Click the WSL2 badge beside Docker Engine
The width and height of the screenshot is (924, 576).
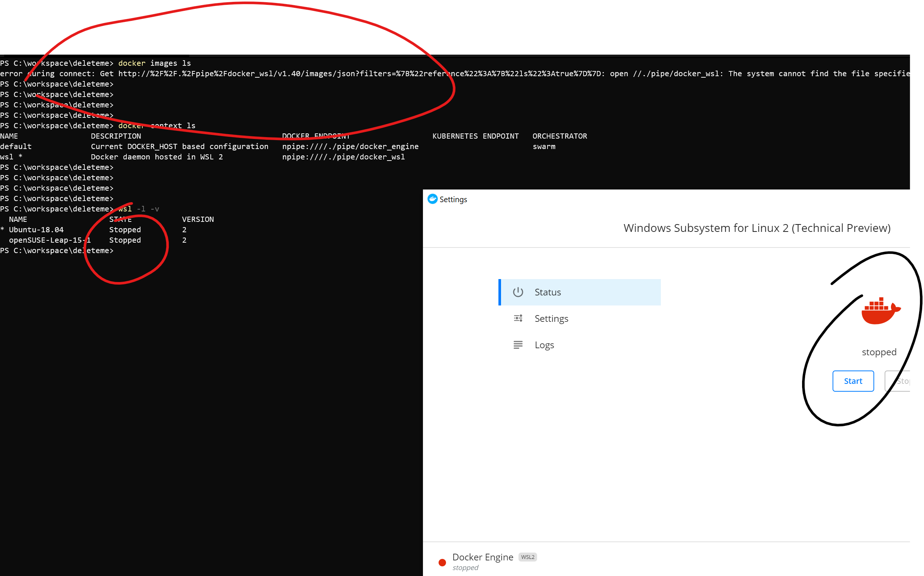pyautogui.click(x=528, y=557)
